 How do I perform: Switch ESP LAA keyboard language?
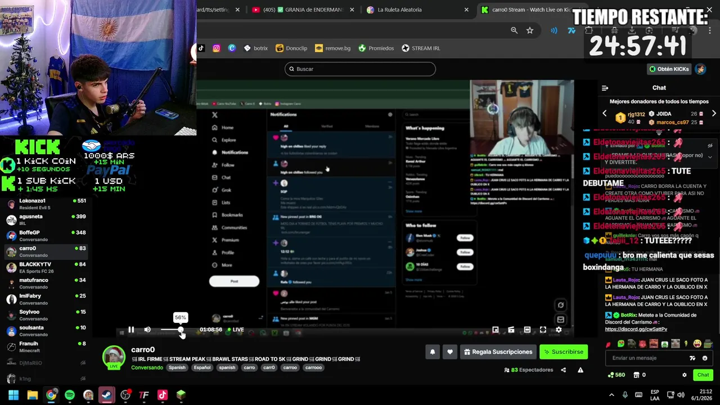[x=655, y=395]
